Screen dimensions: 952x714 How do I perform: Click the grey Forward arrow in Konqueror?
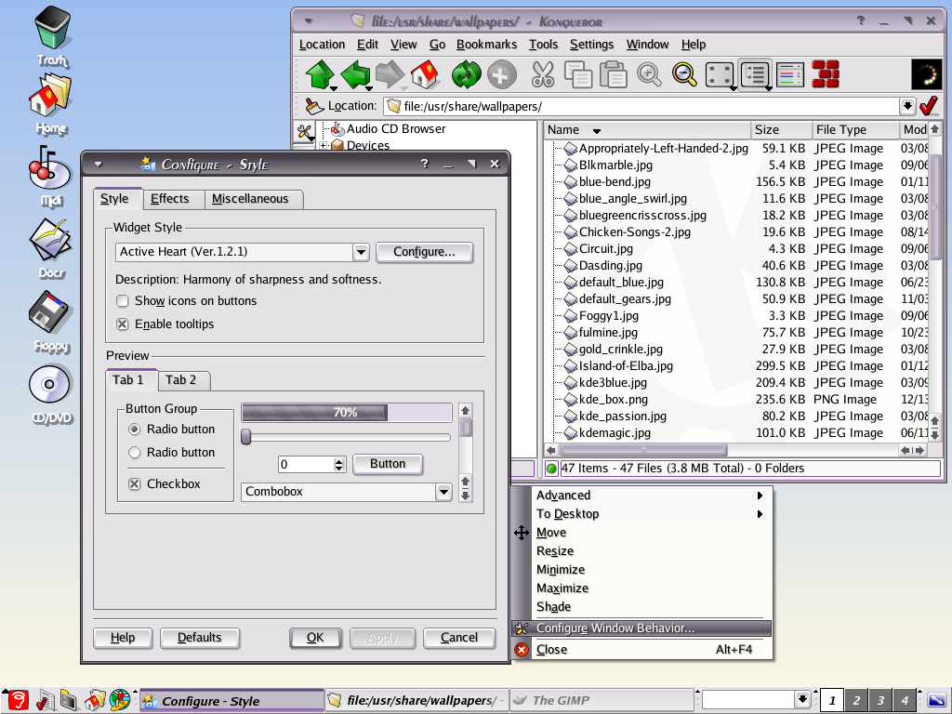(390, 74)
